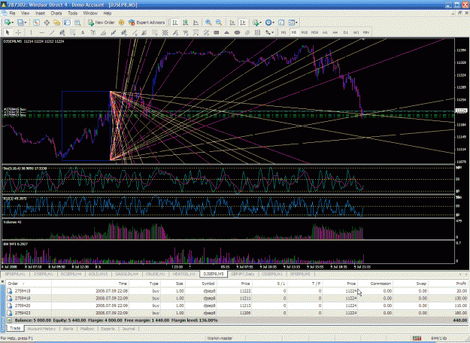
Task: Open the File menu
Action: (x=12, y=14)
